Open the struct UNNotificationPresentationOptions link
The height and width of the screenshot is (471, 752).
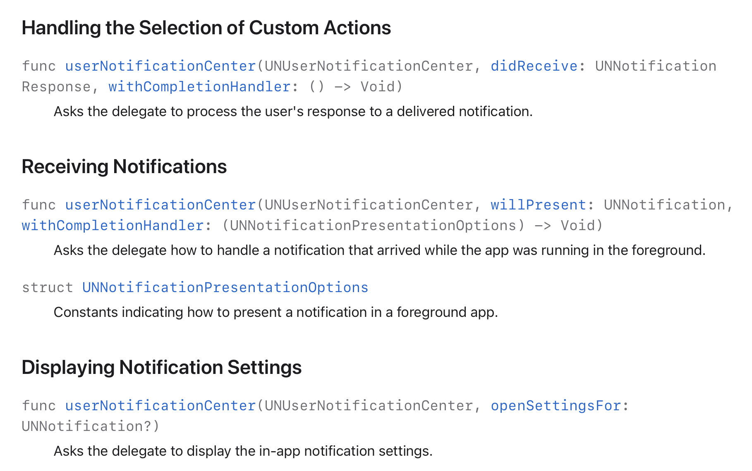point(225,288)
